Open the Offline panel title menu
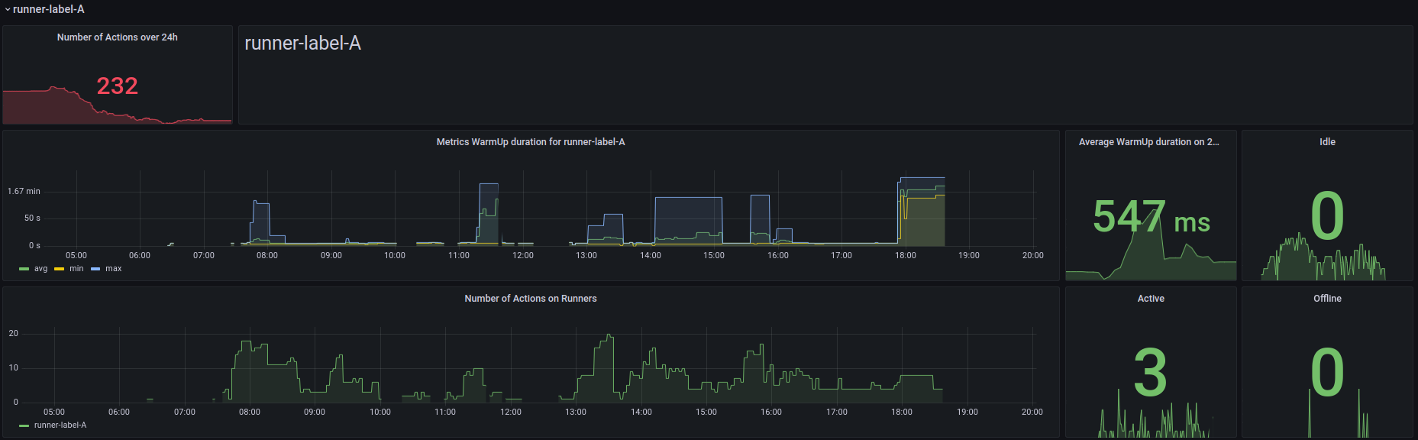The image size is (1418, 440). [1328, 299]
